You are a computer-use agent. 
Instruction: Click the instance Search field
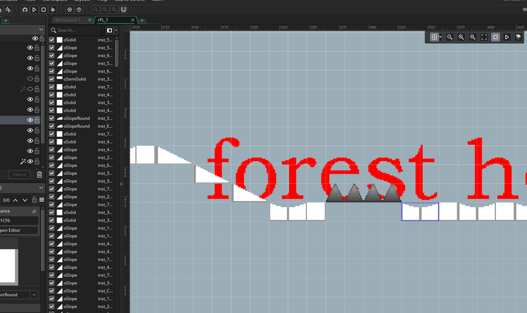click(76, 30)
